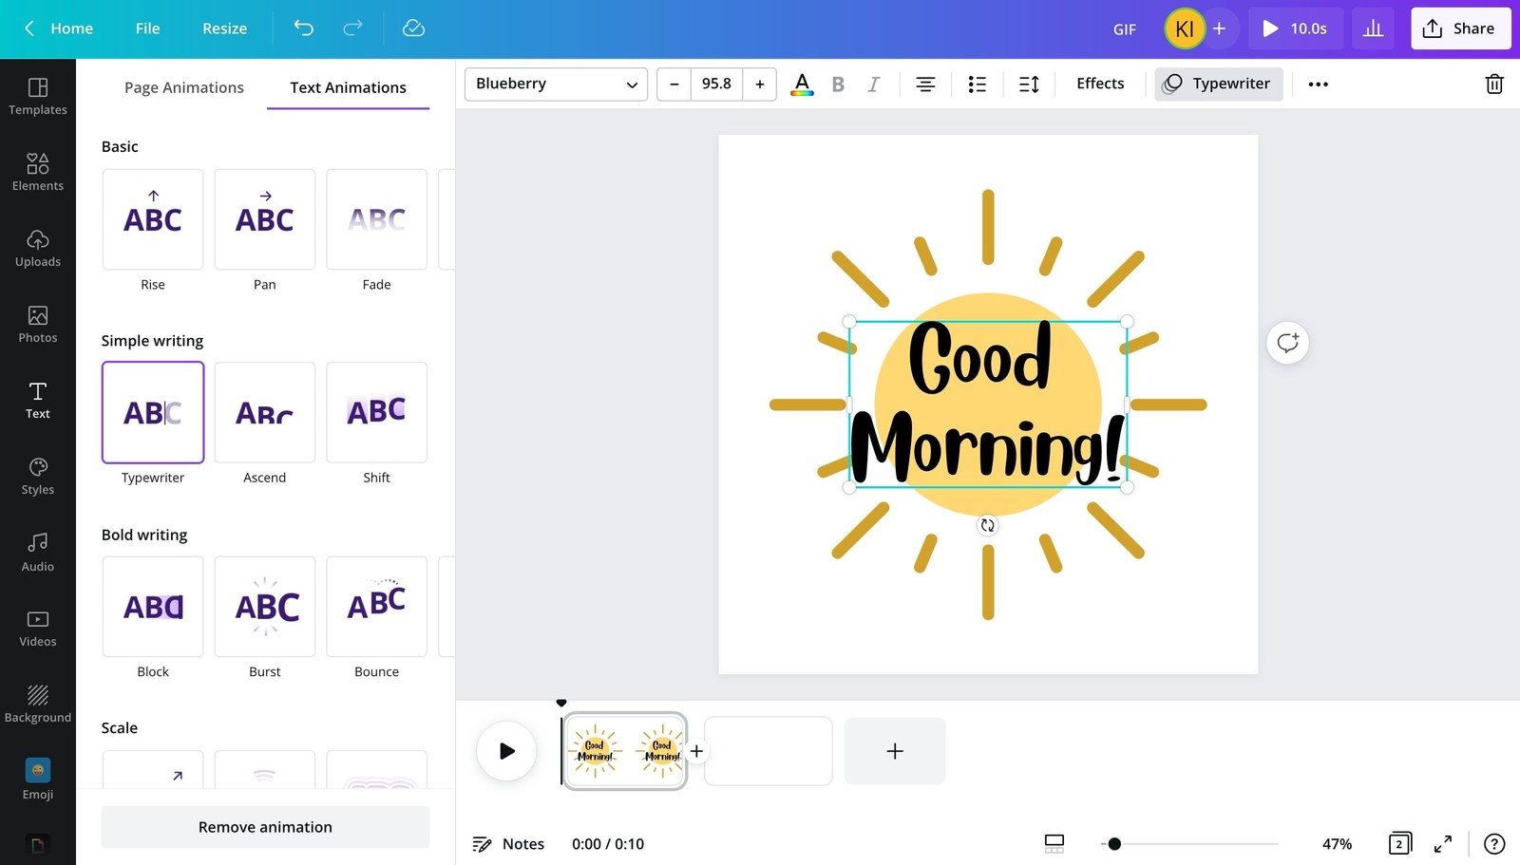Delete selected element with trash icon
This screenshot has width=1520, height=865.
click(1493, 85)
